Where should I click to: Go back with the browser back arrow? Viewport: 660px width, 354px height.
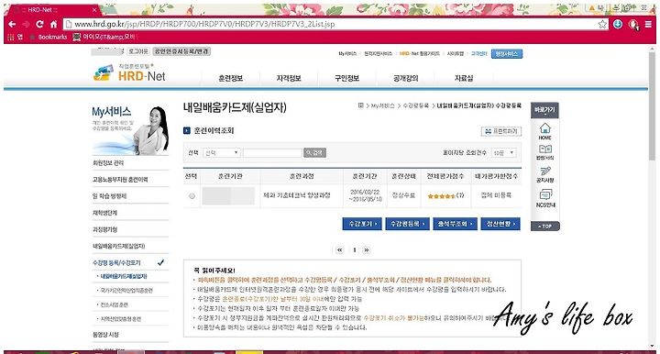click(x=12, y=25)
